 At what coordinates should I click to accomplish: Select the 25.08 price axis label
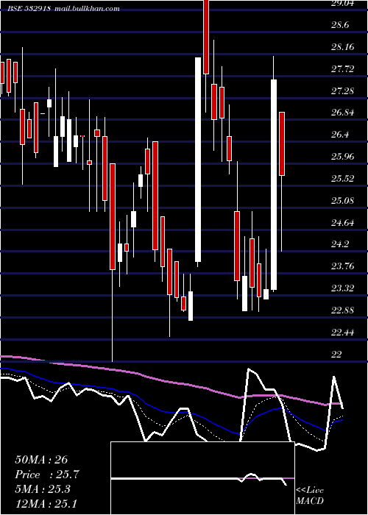tap(342, 200)
